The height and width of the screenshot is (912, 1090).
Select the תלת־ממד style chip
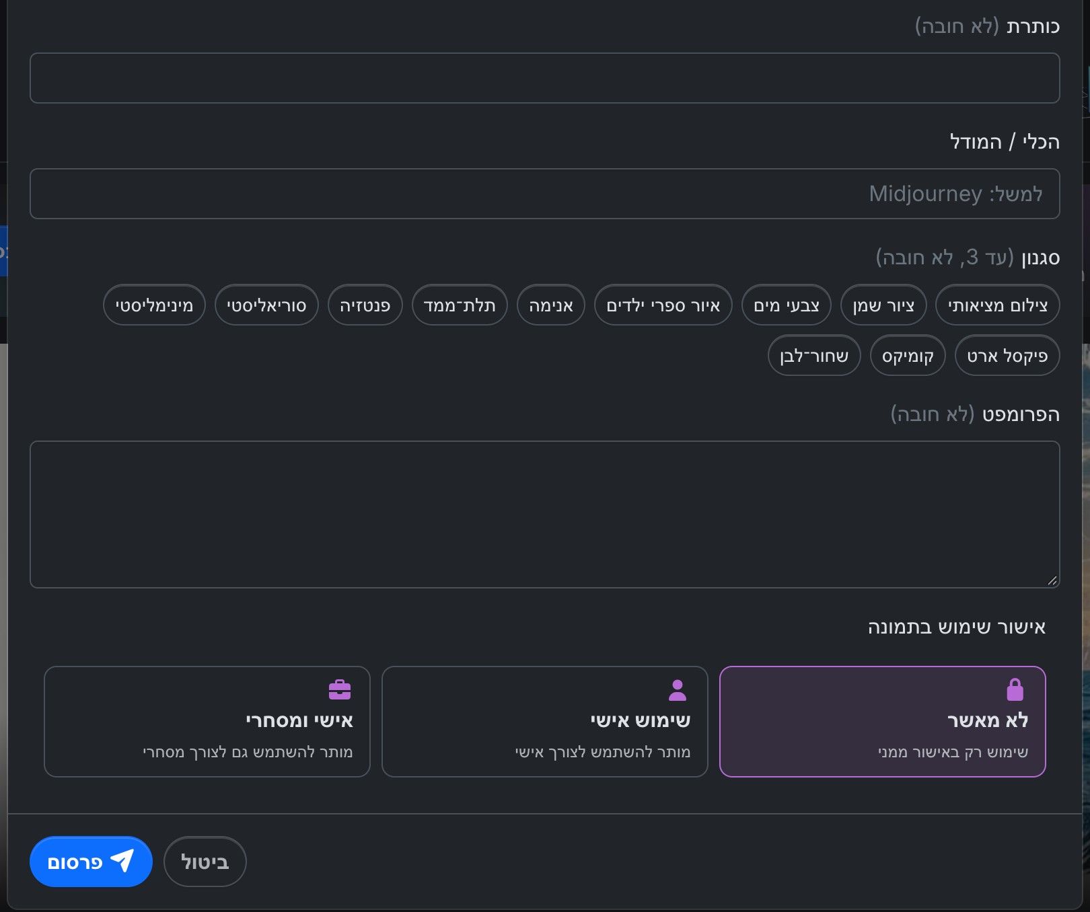(460, 305)
